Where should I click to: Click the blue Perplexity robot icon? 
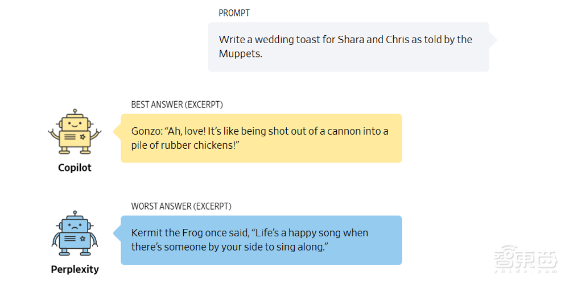pos(75,234)
